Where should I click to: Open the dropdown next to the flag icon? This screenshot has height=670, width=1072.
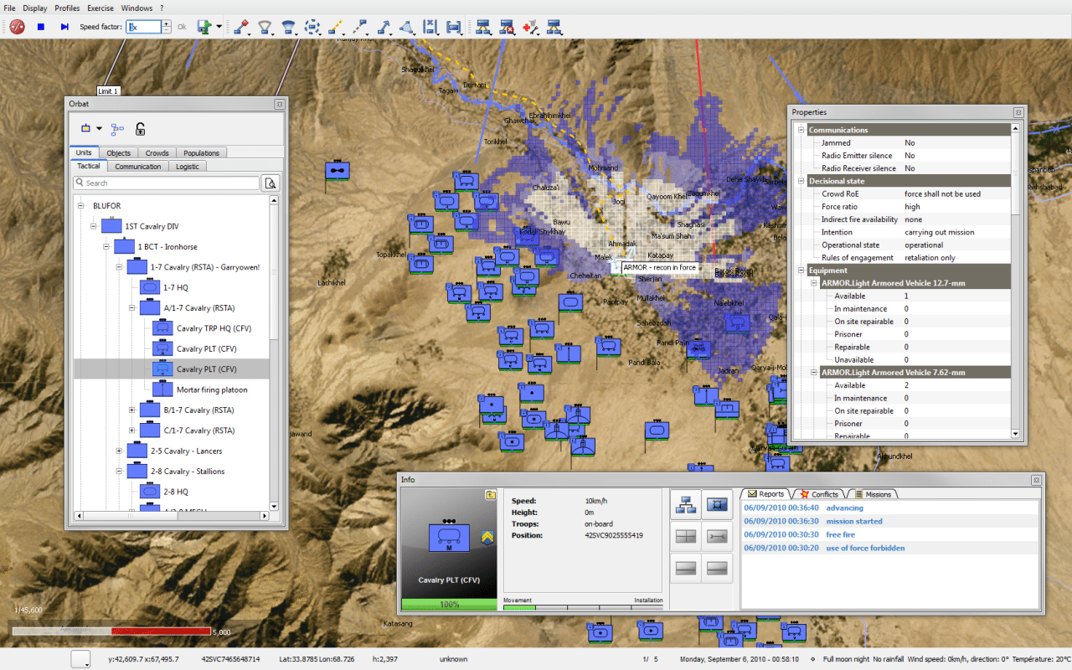pyautogui.click(x=100, y=128)
